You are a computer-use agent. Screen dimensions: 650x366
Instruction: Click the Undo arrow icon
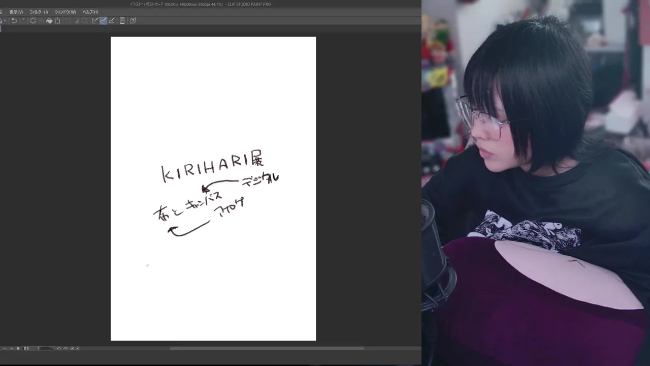click(x=14, y=21)
